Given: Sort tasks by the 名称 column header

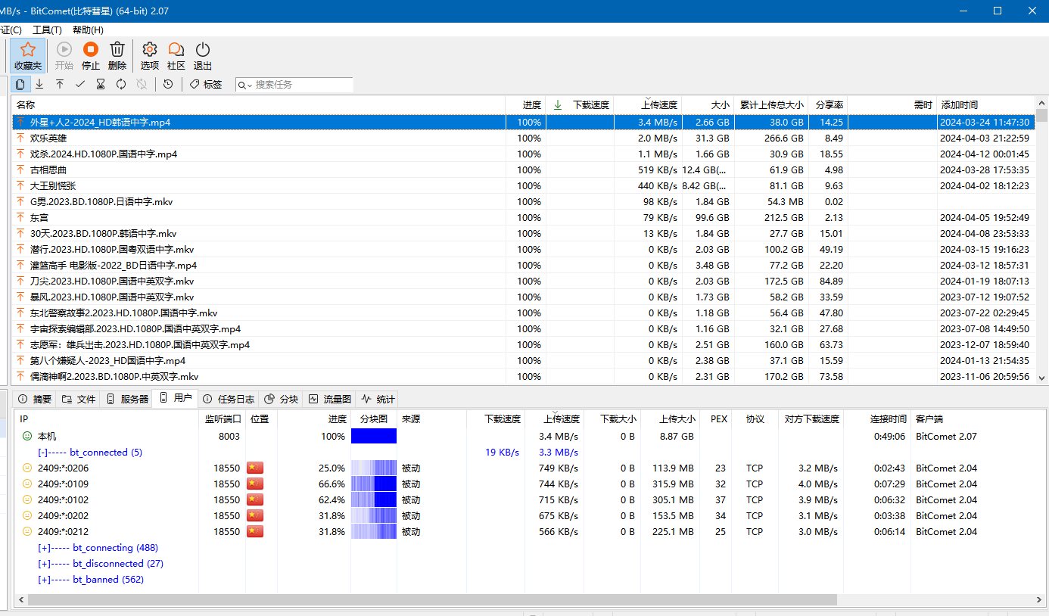Looking at the screenshot, I should pos(259,105).
